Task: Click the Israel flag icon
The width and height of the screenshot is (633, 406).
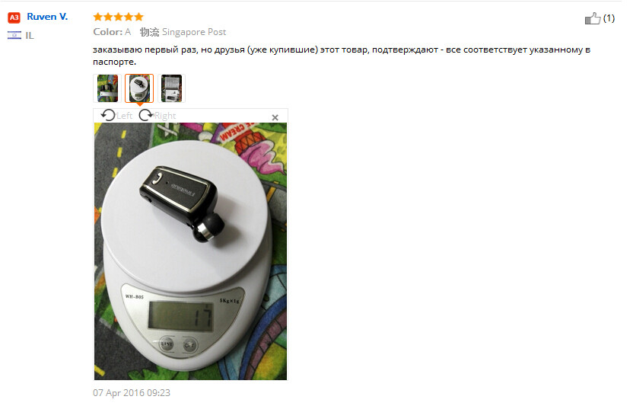Action: click(14, 36)
